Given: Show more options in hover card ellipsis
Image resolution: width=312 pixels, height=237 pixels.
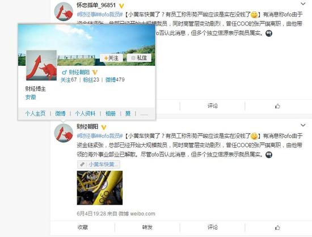Looking at the screenshot, I should click(x=144, y=114).
